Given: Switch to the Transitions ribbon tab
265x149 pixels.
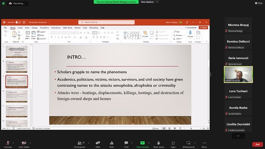Looking at the screenshot, I should click(x=44, y=28).
